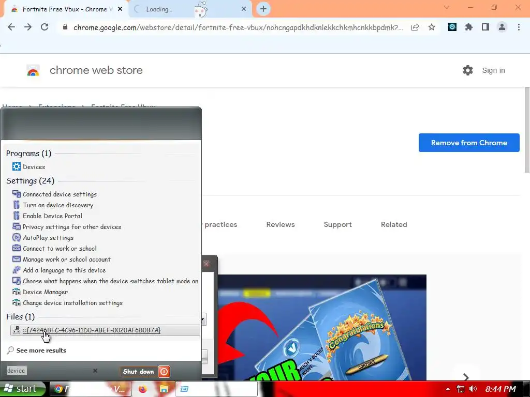Open the Privacy practices tab
Viewport: 530px width, 397px height.
[x=219, y=224]
